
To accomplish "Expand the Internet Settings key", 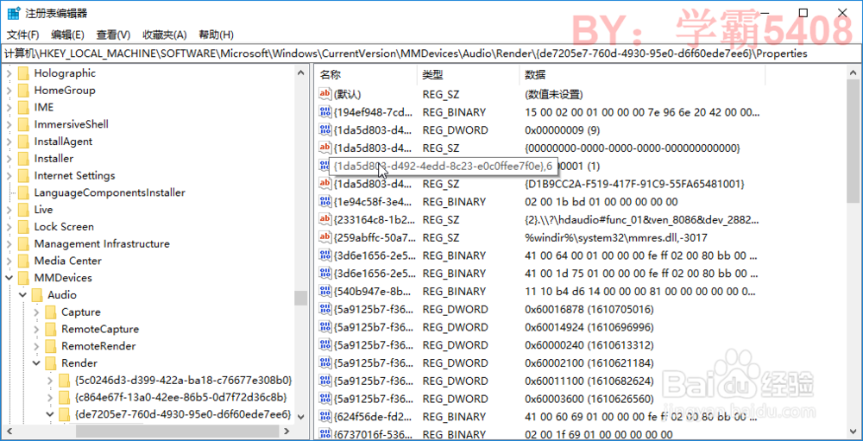I will (9, 176).
